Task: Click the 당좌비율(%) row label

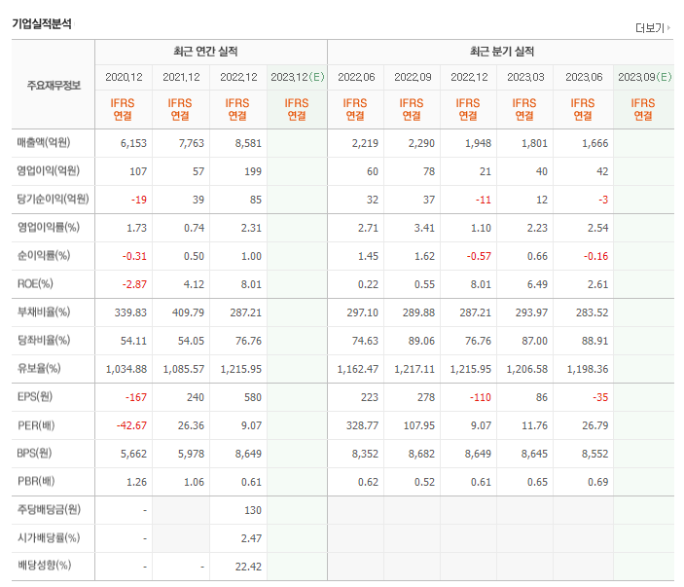Action: coord(44,340)
